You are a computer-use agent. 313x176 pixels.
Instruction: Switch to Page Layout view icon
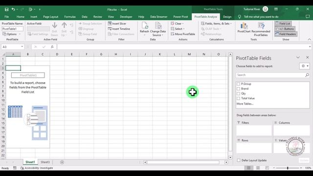click(258, 168)
